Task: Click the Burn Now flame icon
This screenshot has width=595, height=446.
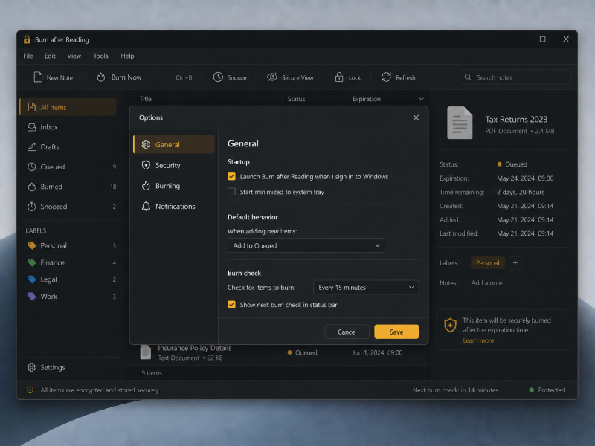Action: coord(101,77)
